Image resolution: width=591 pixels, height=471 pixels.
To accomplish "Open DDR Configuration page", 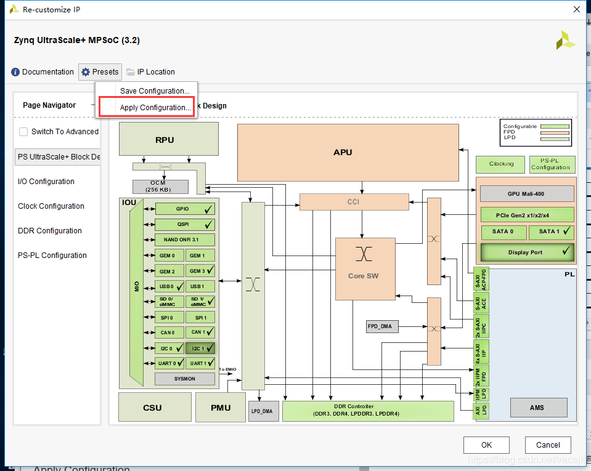I will tap(50, 231).
